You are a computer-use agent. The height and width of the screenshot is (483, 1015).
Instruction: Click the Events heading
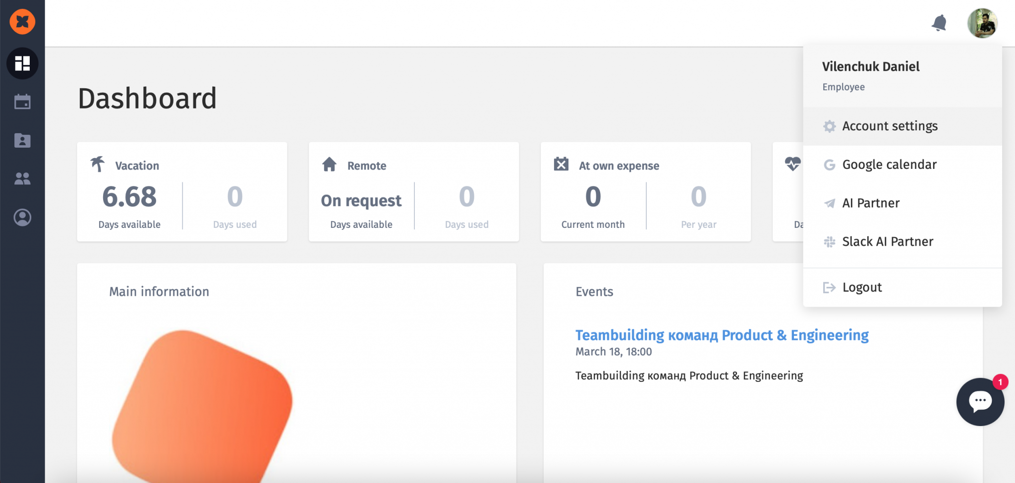(x=594, y=292)
